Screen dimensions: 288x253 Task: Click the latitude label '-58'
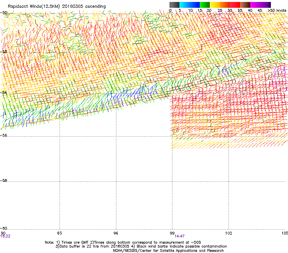tap(4, 181)
